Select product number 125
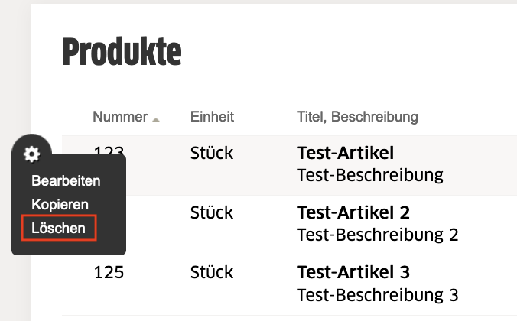This screenshot has width=517, height=321. point(109,273)
